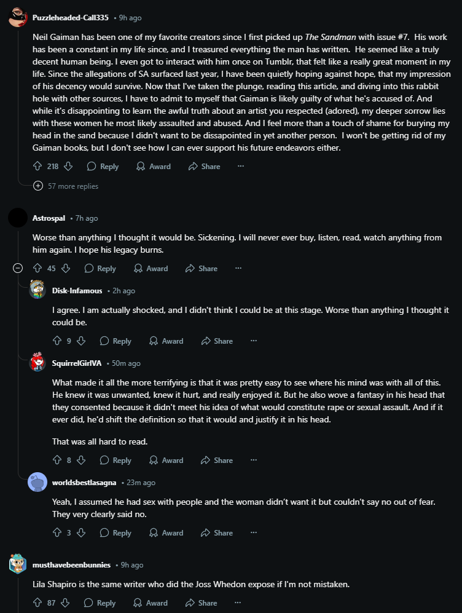
Task: Expand 57 more replies
Action: (66, 186)
